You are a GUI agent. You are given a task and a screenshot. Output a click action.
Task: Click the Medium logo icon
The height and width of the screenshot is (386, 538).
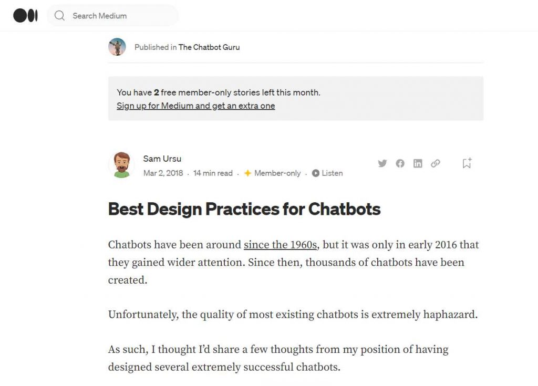25,15
